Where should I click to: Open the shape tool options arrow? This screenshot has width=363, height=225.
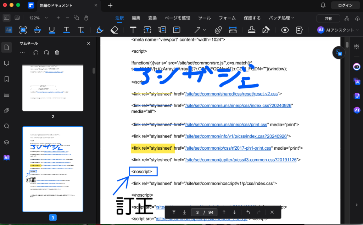click(205, 30)
